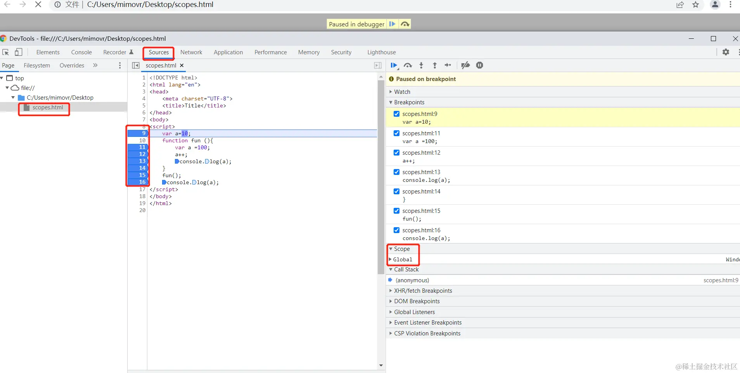Expand Global Listeners section
Screen dimensions: 740x373
pos(563,312)
